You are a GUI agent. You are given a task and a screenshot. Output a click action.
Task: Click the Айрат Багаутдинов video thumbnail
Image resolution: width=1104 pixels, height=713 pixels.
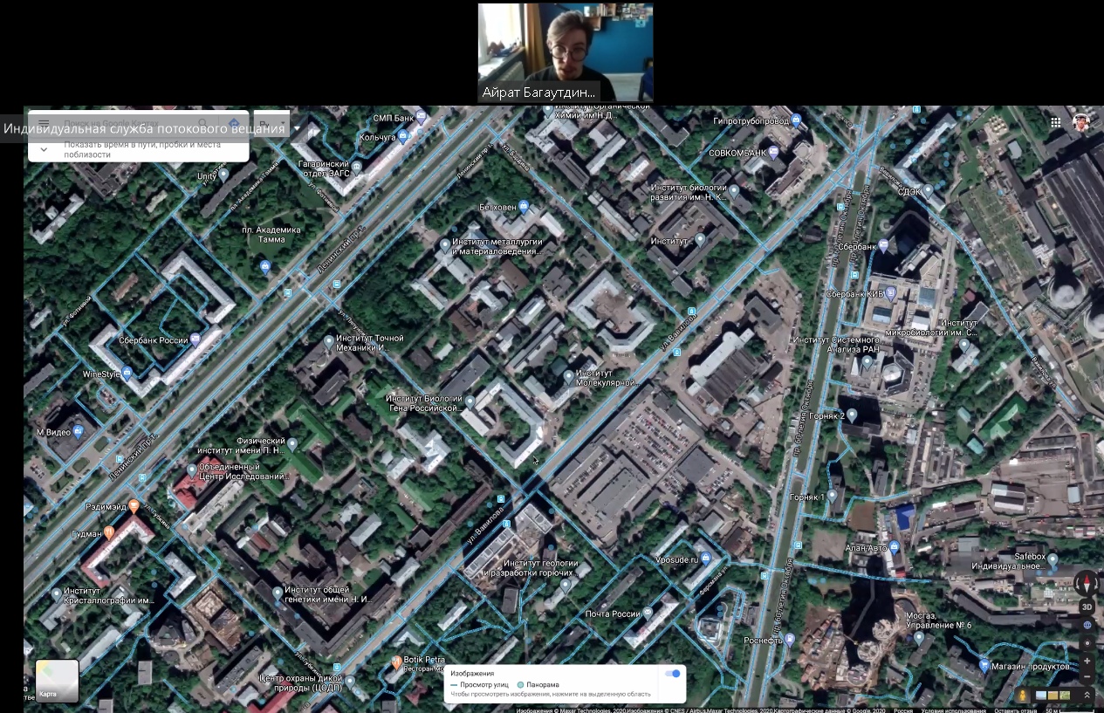[x=566, y=52]
